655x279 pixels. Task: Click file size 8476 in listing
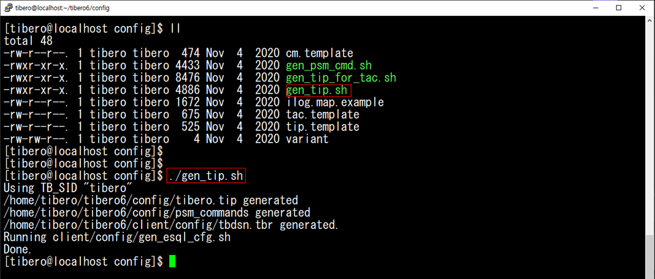(x=187, y=78)
